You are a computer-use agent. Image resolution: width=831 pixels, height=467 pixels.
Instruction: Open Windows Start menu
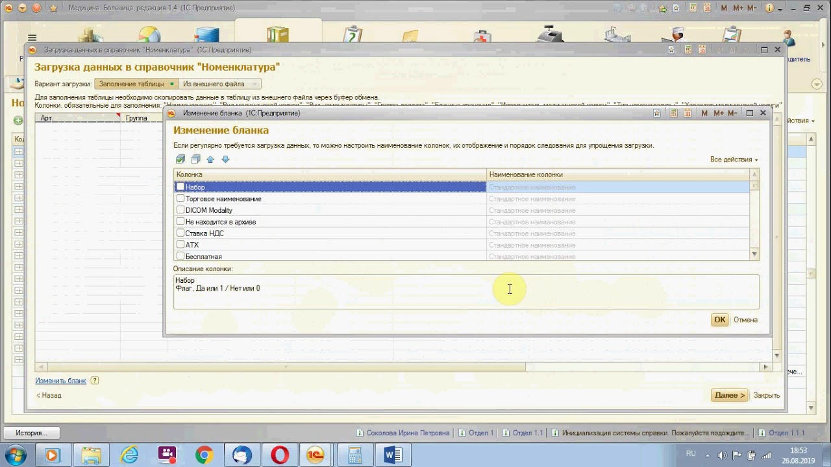[x=15, y=455]
